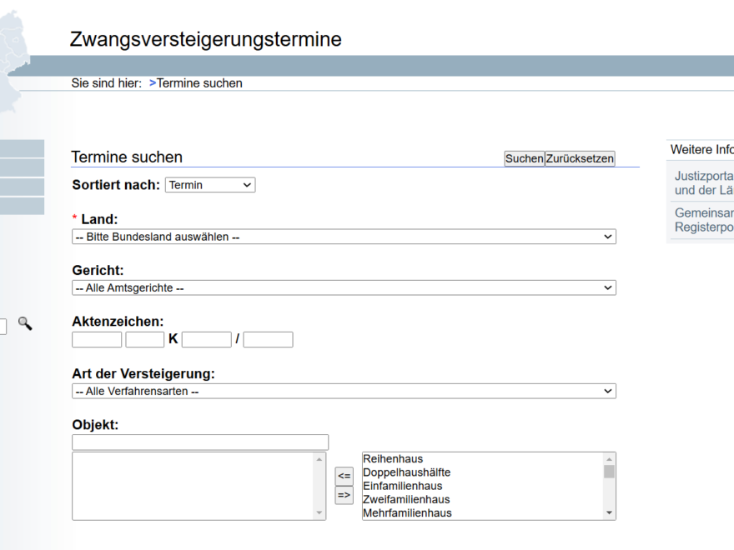The width and height of the screenshot is (734, 550).
Task: Click the last Aktenzeichen field after slash
Action: click(268, 339)
